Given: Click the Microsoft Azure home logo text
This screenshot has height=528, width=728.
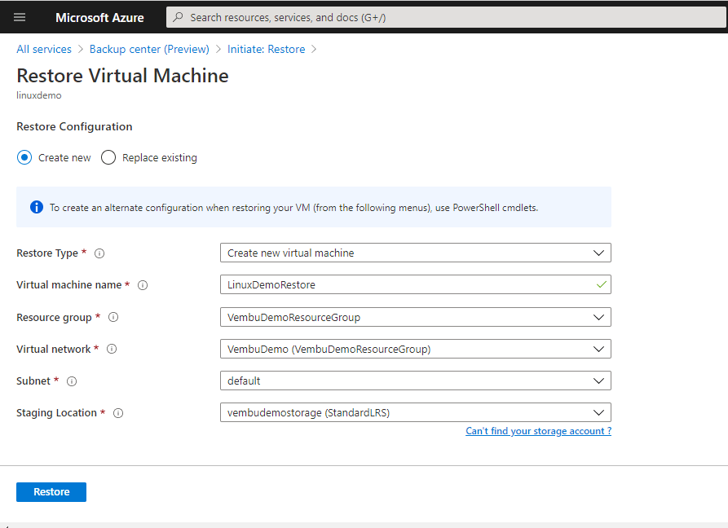Looking at the screenshot, I should tap(99, 18).
